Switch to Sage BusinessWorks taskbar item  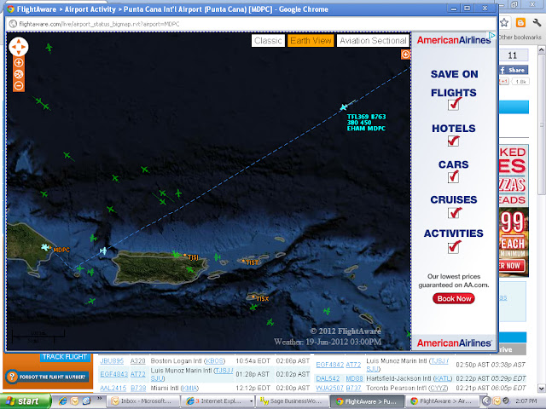(x=292, y=401)
